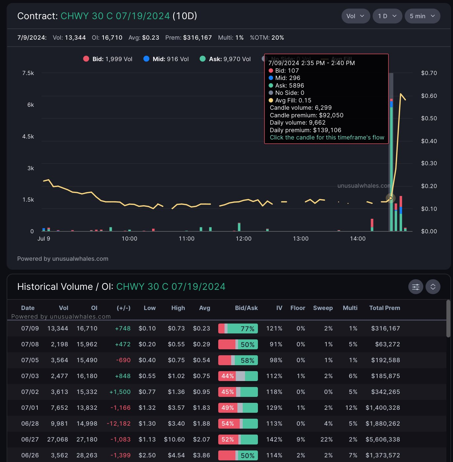
Task: Click the $316,167 total premium table cell
Action: (386, 328)
